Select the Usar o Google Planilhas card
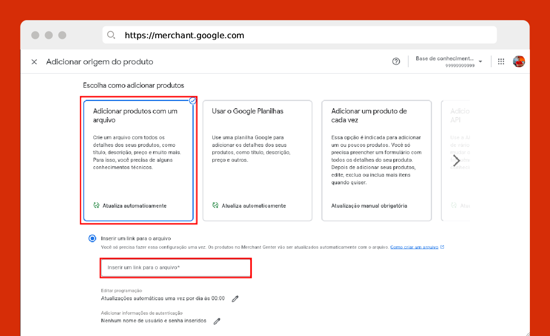The image size is (550, 336). tap(257, 161)
